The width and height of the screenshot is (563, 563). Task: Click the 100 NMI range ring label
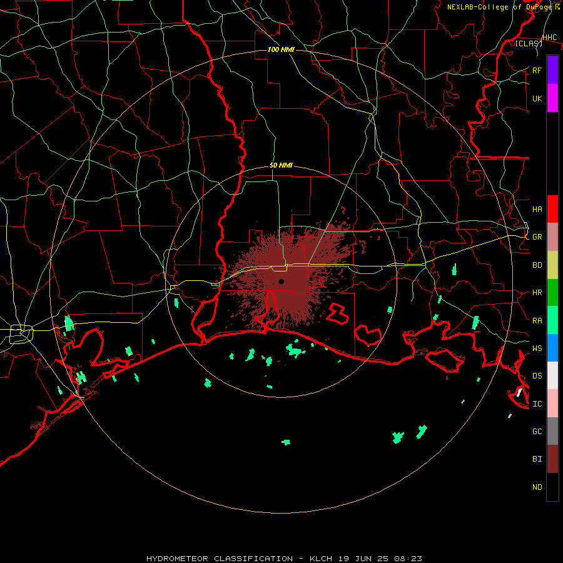coord(281,49)
